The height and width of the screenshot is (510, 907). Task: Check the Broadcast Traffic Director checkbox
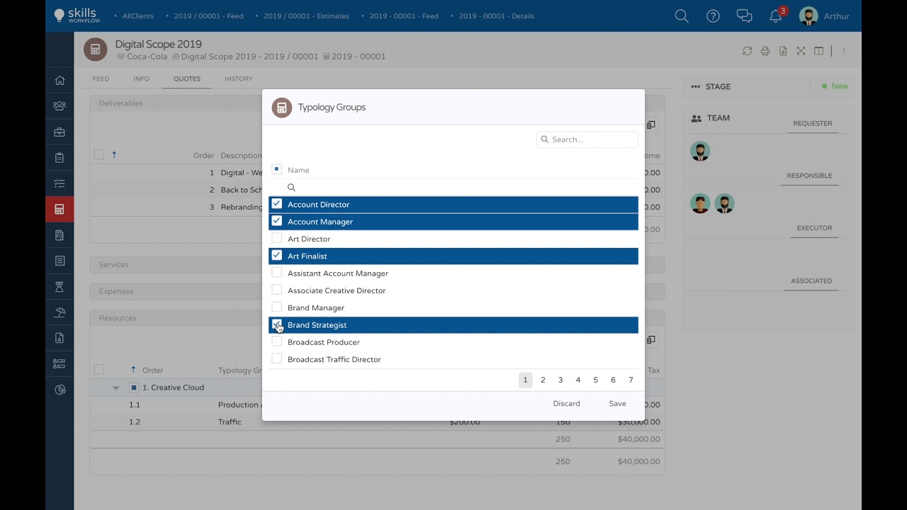[x=277, y=358]
